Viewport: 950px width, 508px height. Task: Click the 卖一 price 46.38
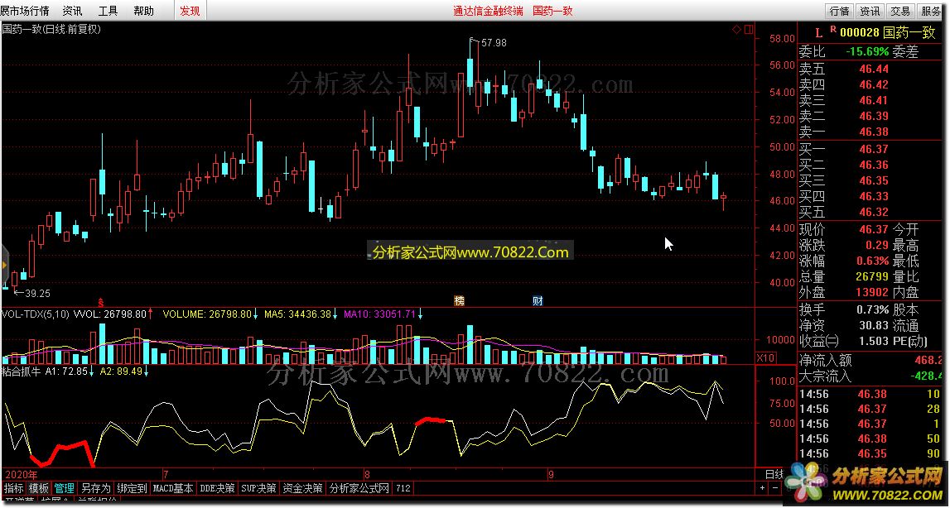pyautogui.click(x=874, y=132)
